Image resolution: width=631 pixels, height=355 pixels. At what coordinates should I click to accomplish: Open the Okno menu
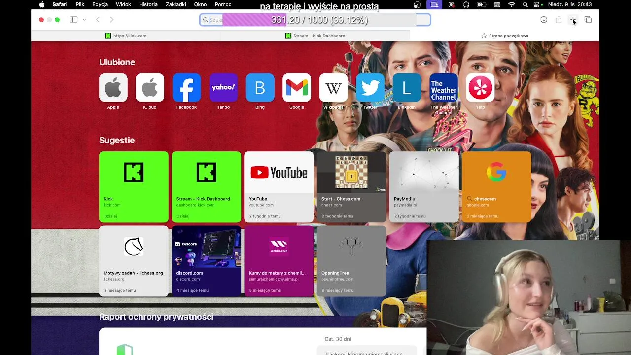(200, 5)
